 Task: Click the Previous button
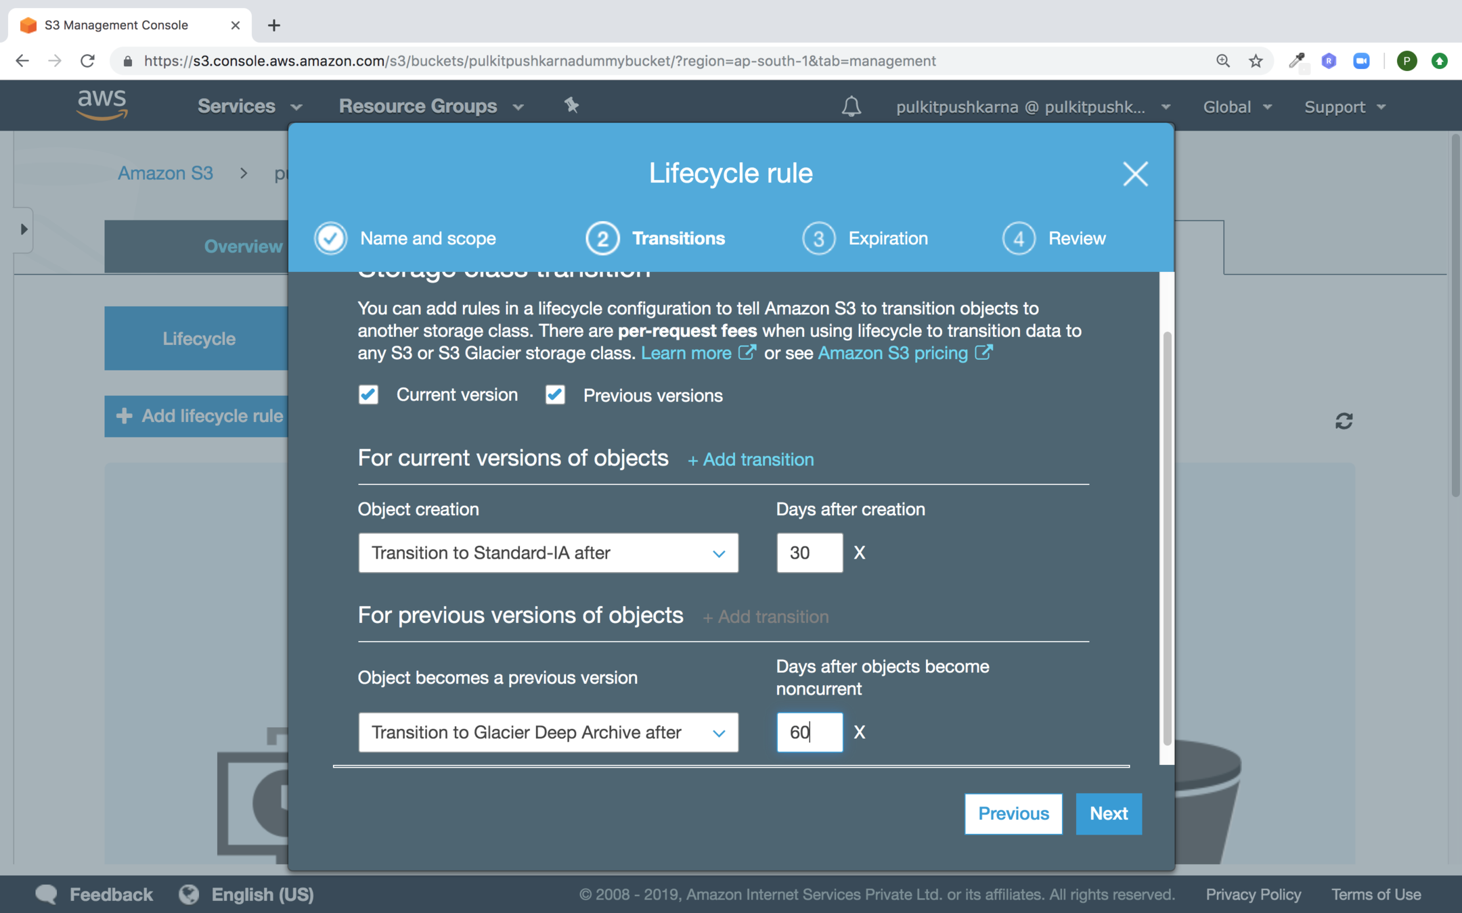coord(1013,814)
